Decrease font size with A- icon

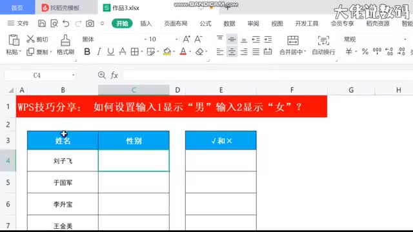coord(198,39)
